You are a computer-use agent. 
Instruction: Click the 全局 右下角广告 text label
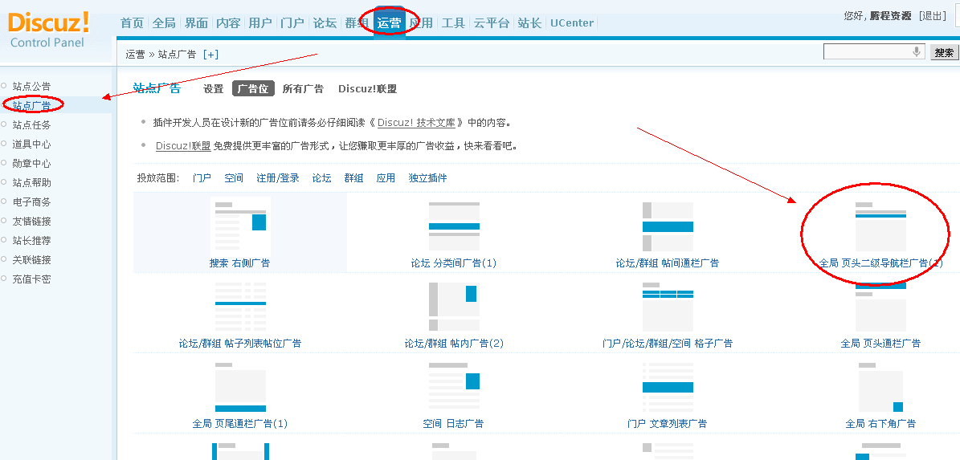pos(880,423)
